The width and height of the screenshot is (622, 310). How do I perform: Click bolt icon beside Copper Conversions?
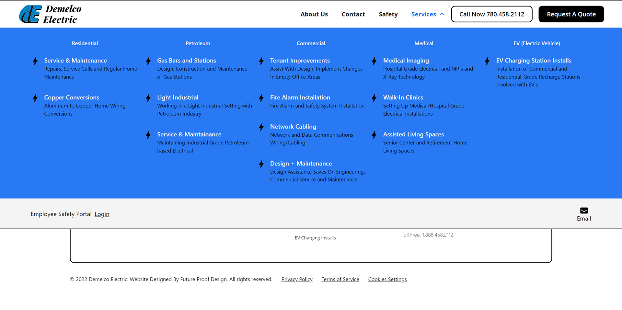click(x=35, y=98)
